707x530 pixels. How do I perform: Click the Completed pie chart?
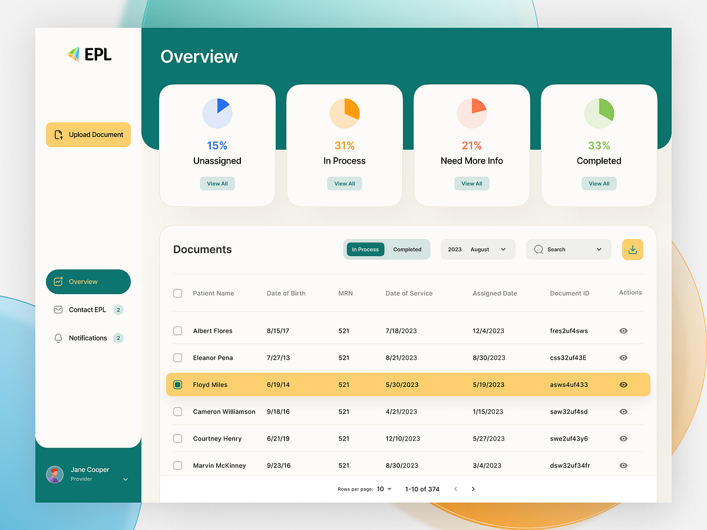pos(599,112)
